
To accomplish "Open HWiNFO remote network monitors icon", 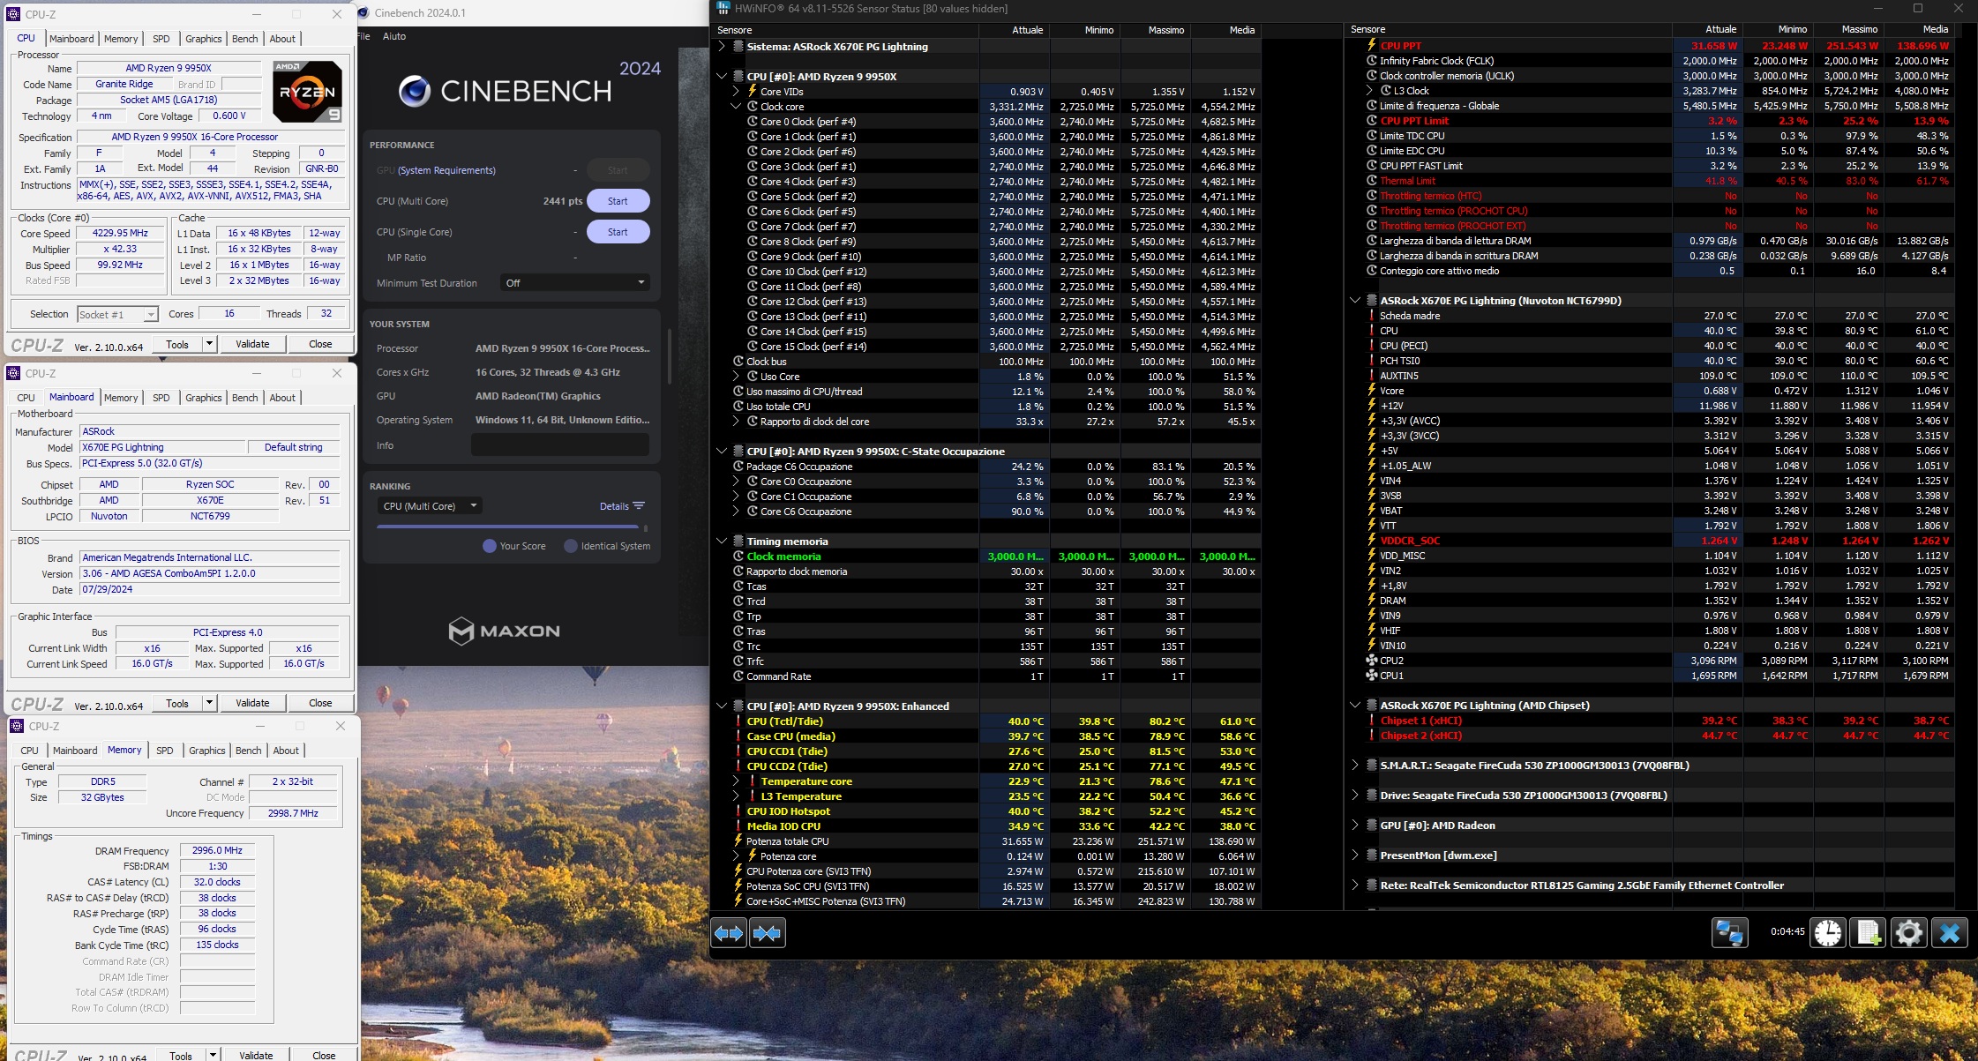I will point(1729,932).
